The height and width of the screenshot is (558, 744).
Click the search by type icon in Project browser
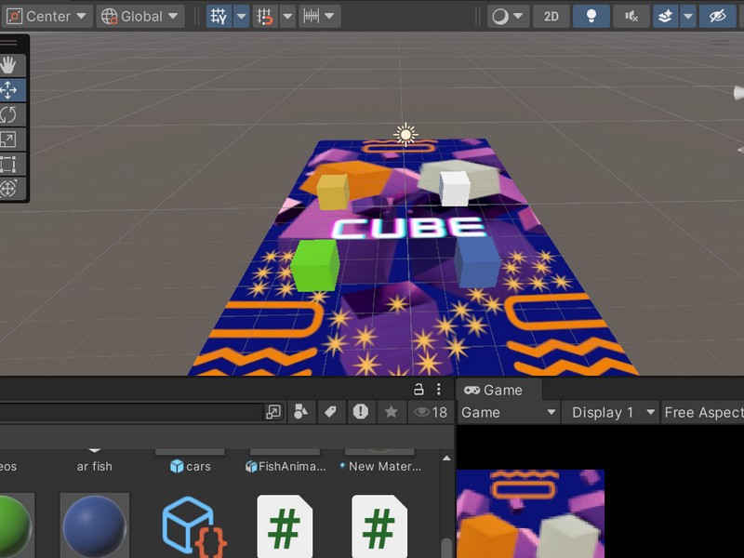pyautogui.click(x=302, y=412)
